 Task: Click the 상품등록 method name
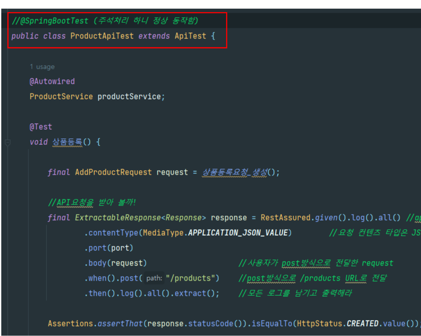click(67, 142)
